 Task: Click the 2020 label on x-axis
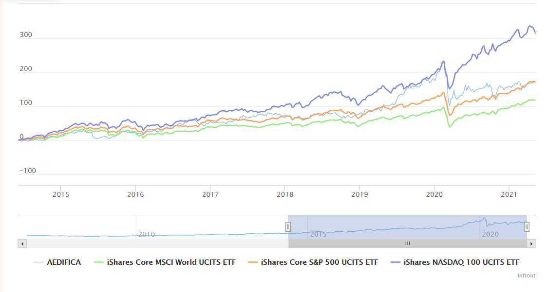click(434, 194)
